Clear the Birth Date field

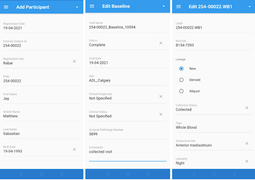74,149
